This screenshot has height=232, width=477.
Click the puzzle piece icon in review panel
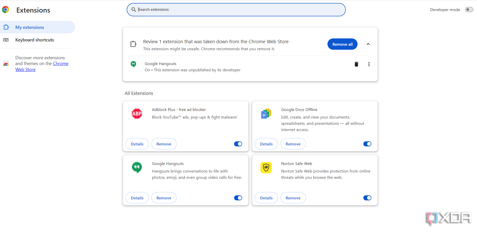pos(133,44)
